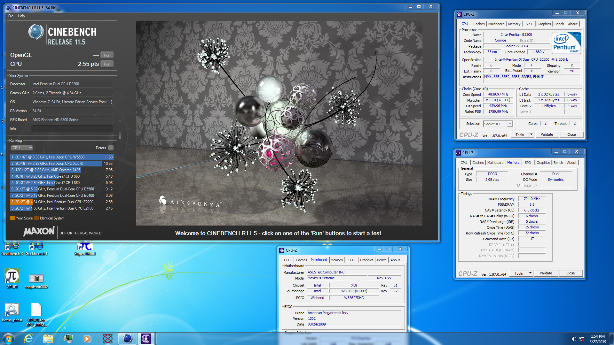Click the Your Score orange legend swatch
Screen dimensions: 614x345
point(12,218)
